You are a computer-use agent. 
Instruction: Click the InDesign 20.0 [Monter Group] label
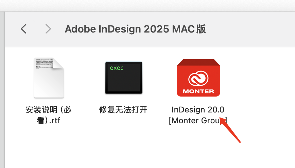198,115
